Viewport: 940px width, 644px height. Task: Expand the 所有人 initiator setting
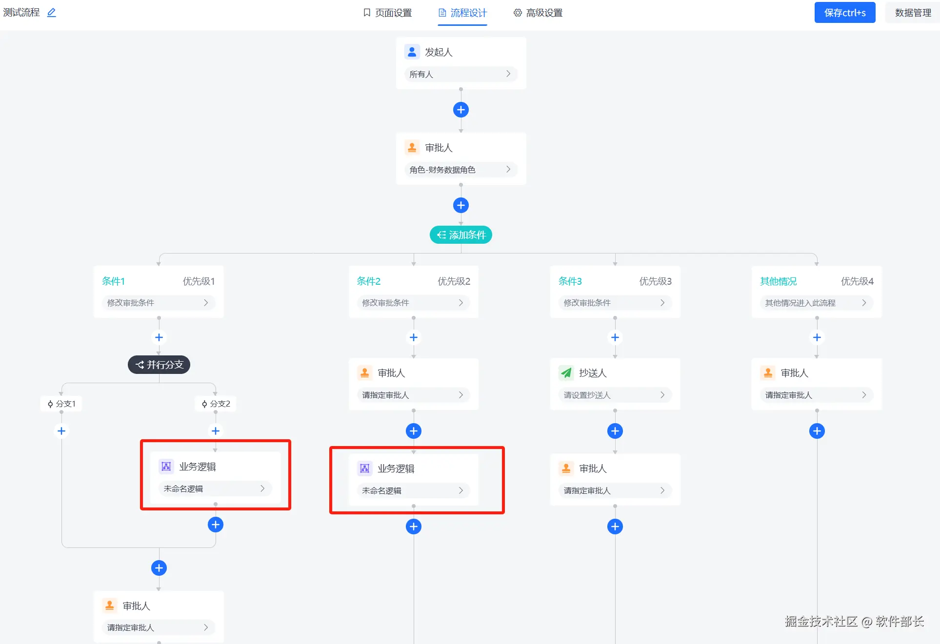(460, 74)
